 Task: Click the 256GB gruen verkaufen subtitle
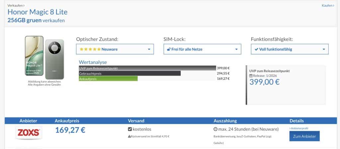pyautogui.click(x=36, y=21)
